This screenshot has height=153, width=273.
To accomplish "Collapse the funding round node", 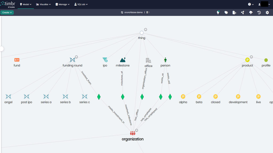I will click(x=77, y=57).
